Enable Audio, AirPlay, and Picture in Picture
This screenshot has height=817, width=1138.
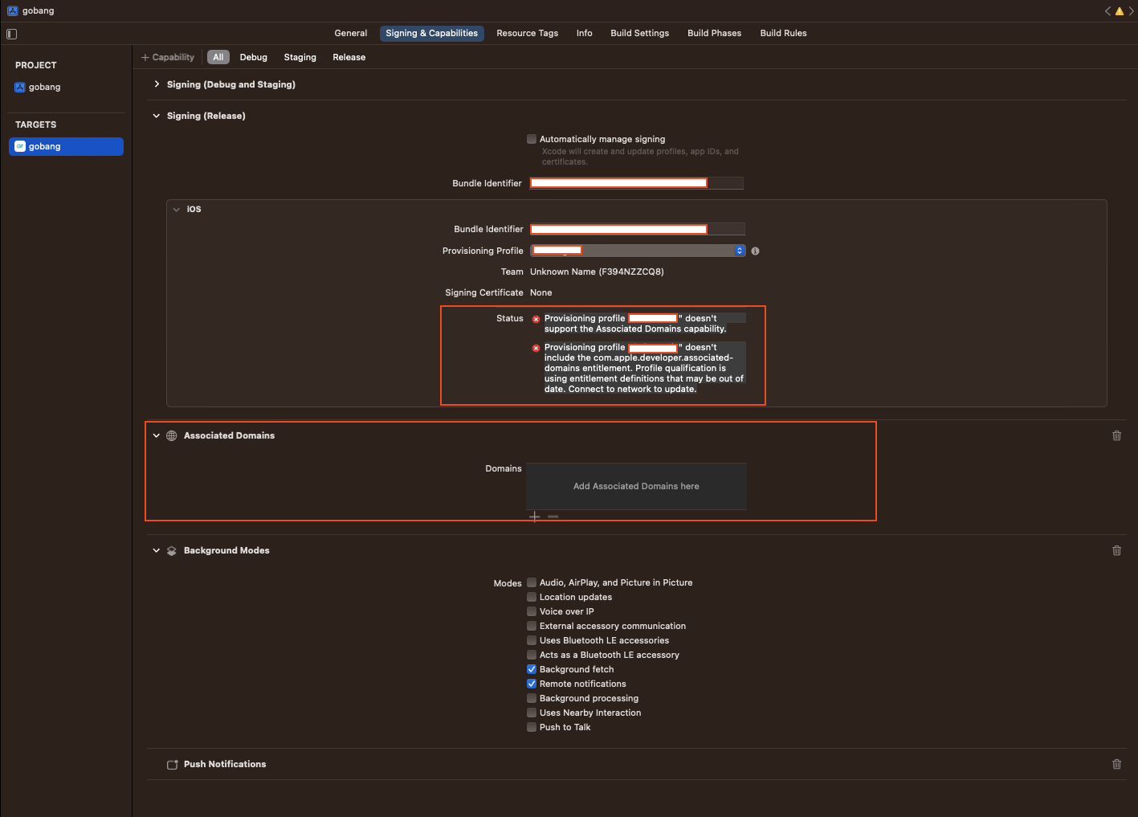click(x=532, y=582)
